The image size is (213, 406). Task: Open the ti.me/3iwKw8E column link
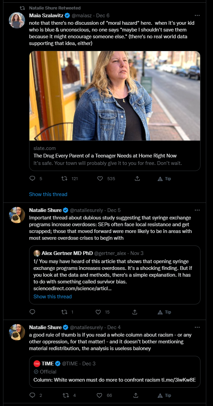coord(178,380)
